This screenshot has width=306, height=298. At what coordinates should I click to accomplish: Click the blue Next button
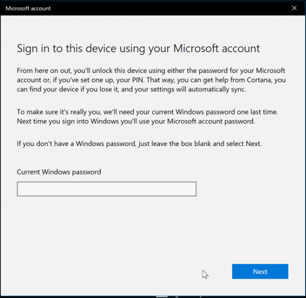pos(260,271)
